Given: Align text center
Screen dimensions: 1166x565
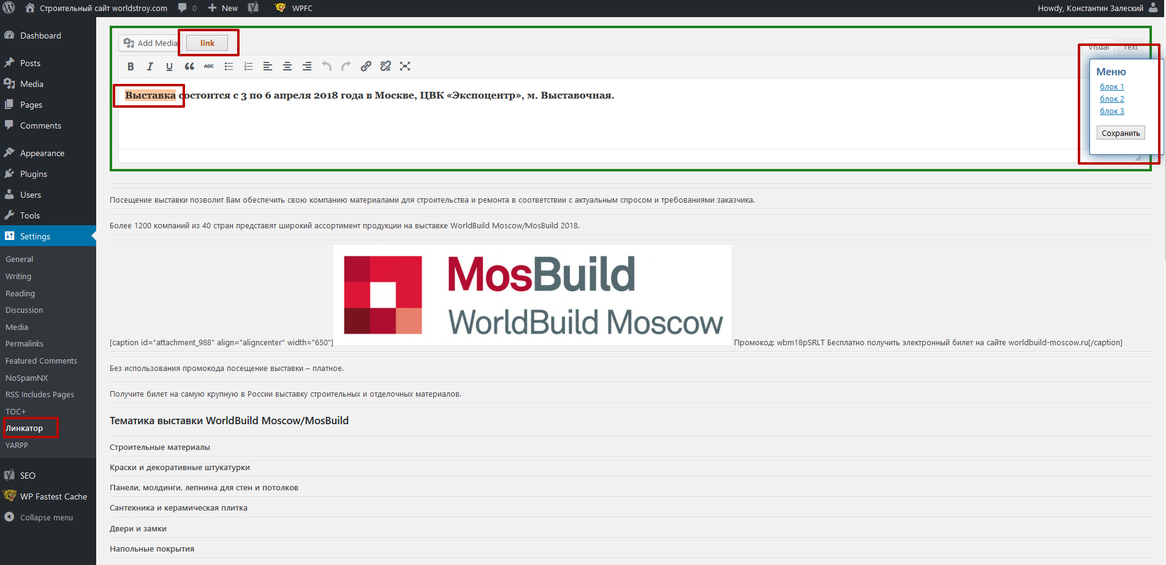Looking at the screenshot, I should (287, 66).
